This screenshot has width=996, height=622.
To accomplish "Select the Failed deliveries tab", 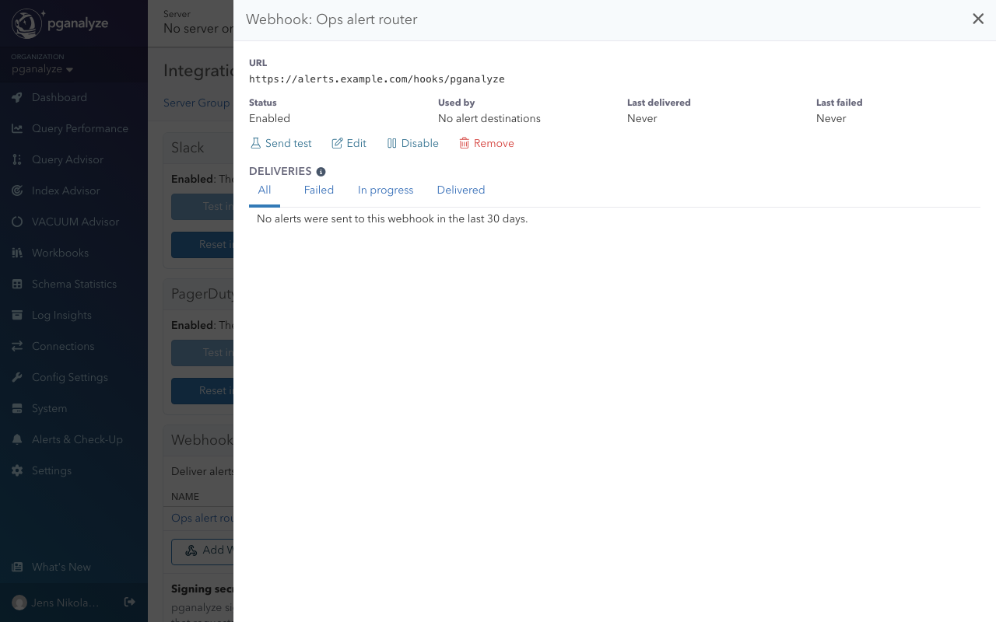I will (x=319, y=190).
